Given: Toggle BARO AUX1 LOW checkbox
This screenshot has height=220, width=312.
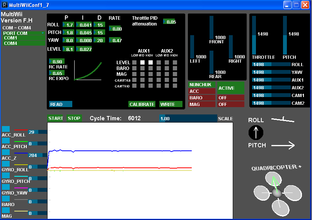Looking at the screenshot, I should pyautogui.click(x=134, y=68).
